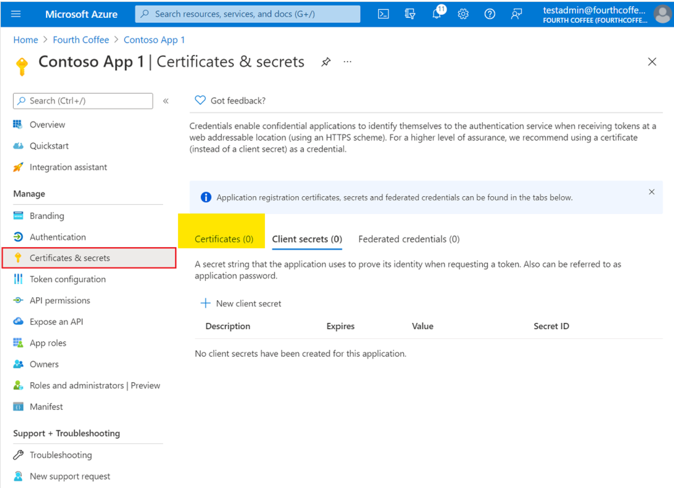Open the notifications bell
Image resolution: width=674 pixels, height=488 pixels.
click(x=437, y=13)
